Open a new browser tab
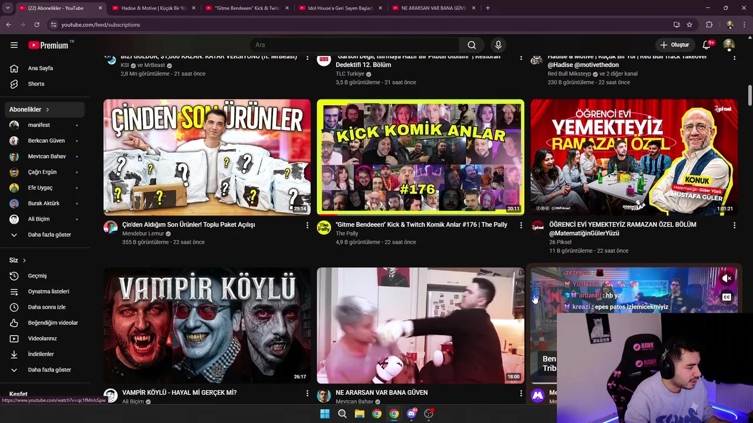 (x=488, y=8)
